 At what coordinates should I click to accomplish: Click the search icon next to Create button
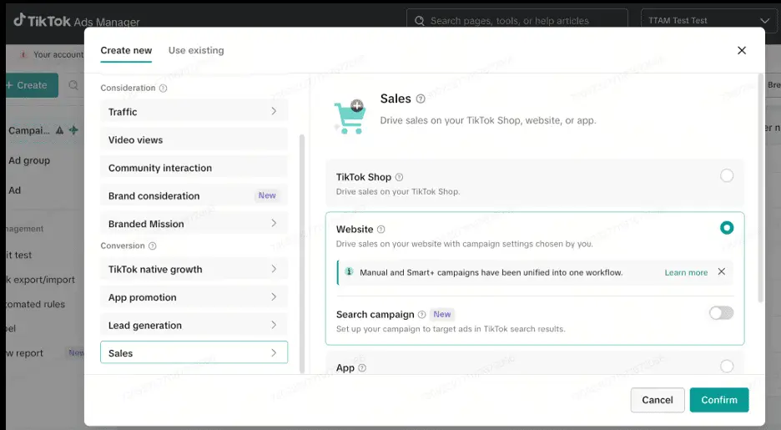tap(73, 85)
